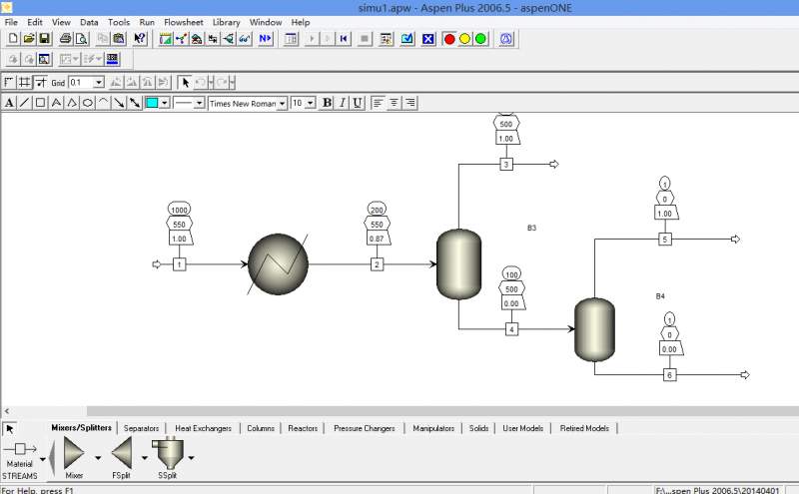The width and height of the screenshot is (799, 494).
Task: Click the display toggle icon beside the dropdown groups
Action: (112, 59)
